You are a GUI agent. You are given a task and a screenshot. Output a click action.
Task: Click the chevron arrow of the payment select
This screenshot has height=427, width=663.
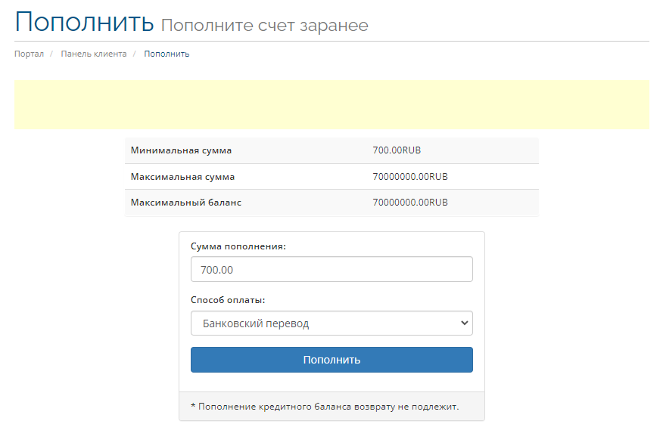point(465,323)
